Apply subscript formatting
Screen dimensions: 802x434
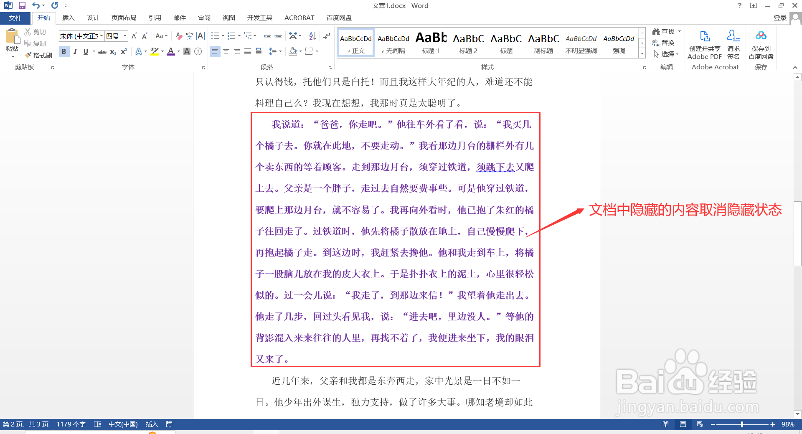tap(113, 52)
